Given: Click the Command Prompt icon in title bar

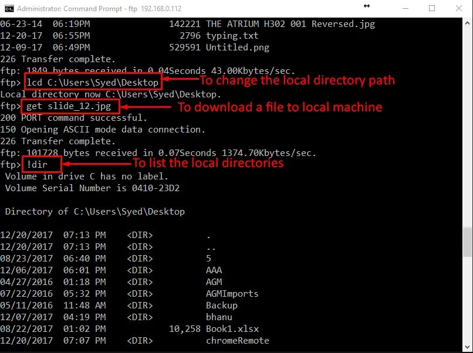Looking at the screenshot, I should [9, 8].
